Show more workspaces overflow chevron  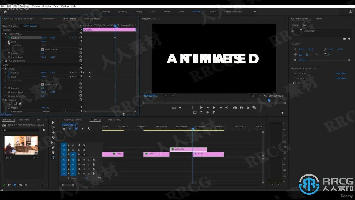255,12
